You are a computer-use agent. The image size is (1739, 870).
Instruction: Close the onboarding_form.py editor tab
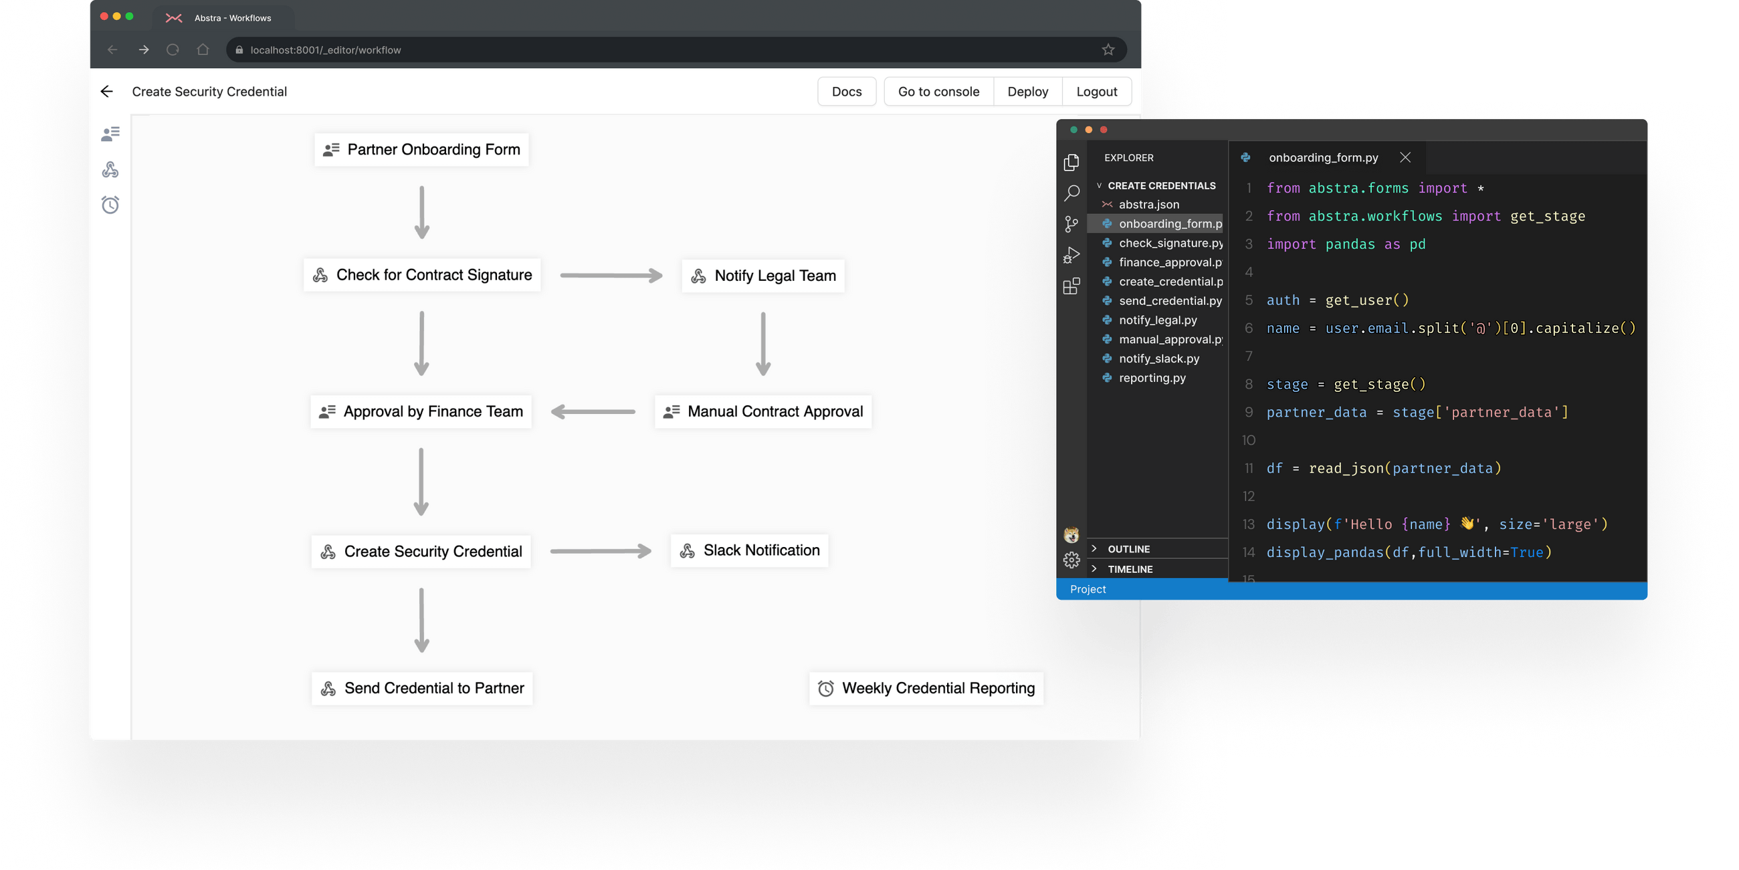tap(1405, 157)
